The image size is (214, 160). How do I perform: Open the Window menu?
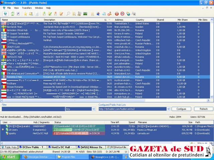[39, 8]
